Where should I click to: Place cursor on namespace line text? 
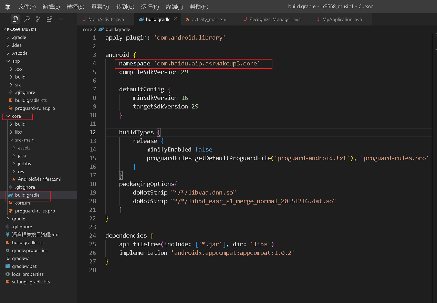click(x=189, y=63)
